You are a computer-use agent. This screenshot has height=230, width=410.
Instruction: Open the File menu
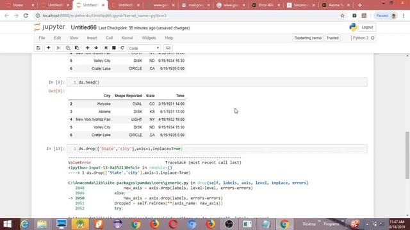tap(42, 38)
